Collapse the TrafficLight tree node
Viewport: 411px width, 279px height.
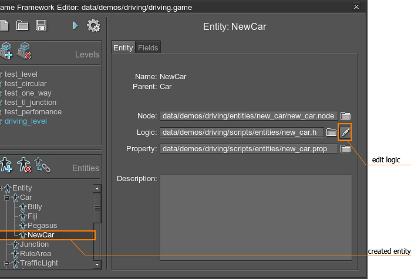coord(6,263)
